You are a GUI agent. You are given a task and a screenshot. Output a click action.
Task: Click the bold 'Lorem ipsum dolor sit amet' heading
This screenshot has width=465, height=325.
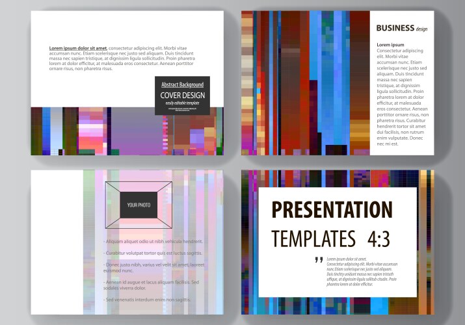(78, 48)
